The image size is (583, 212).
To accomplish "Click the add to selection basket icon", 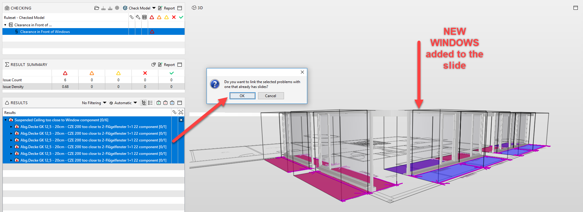I will pos(159,103).
